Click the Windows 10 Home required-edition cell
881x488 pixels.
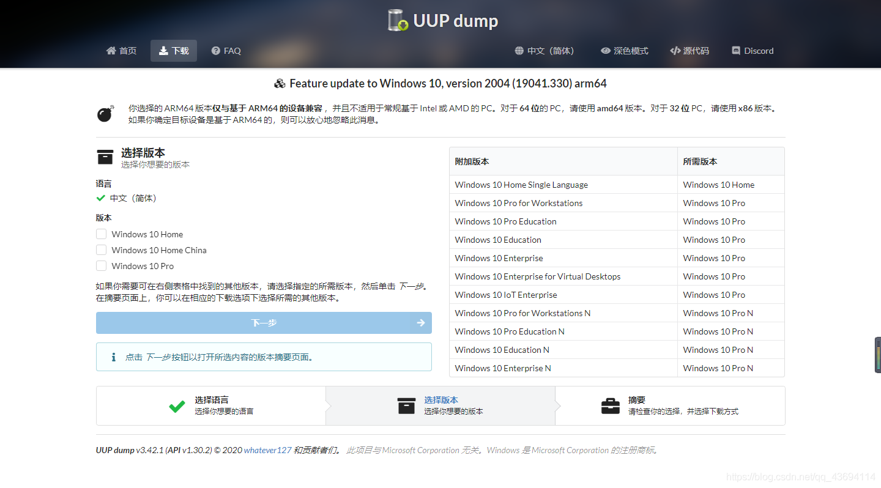coord(730,185)
